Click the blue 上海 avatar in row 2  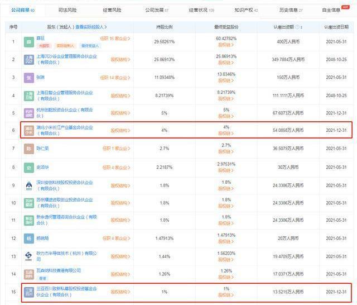click(x=29, y=60)
